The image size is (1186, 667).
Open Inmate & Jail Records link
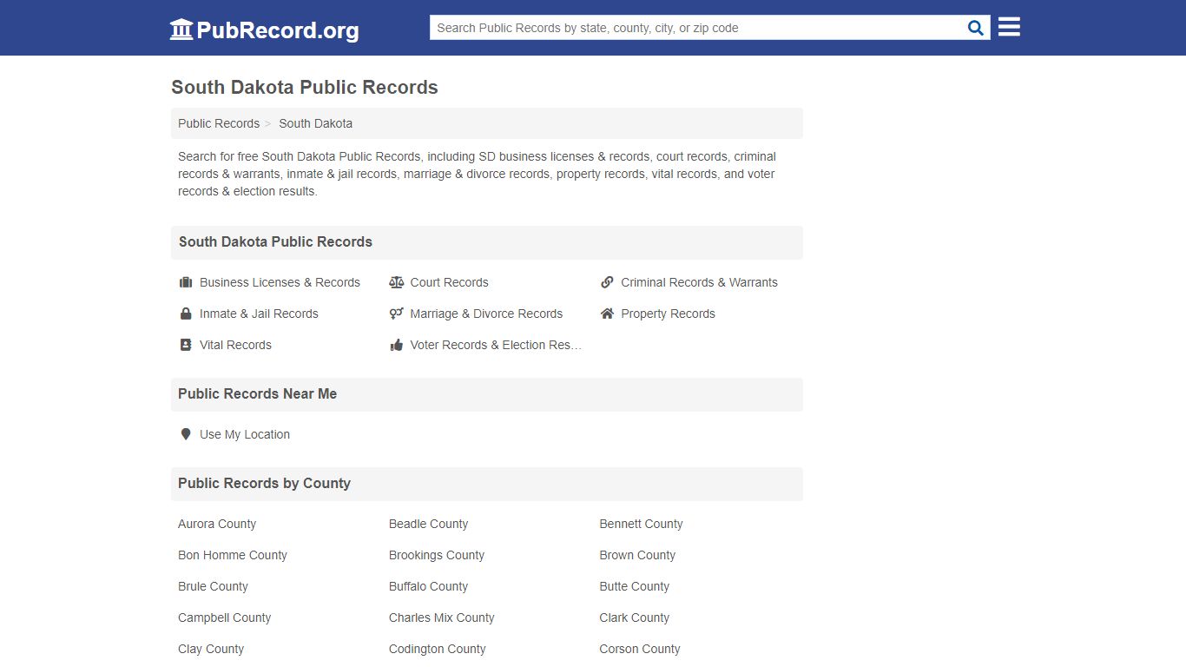[259, 314]
